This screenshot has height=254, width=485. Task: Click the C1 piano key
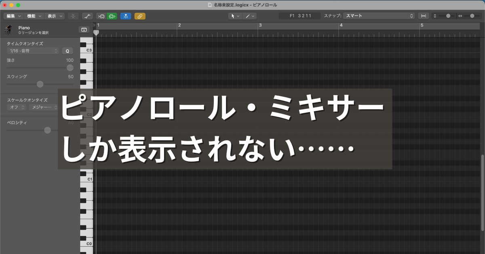[86, 179]
